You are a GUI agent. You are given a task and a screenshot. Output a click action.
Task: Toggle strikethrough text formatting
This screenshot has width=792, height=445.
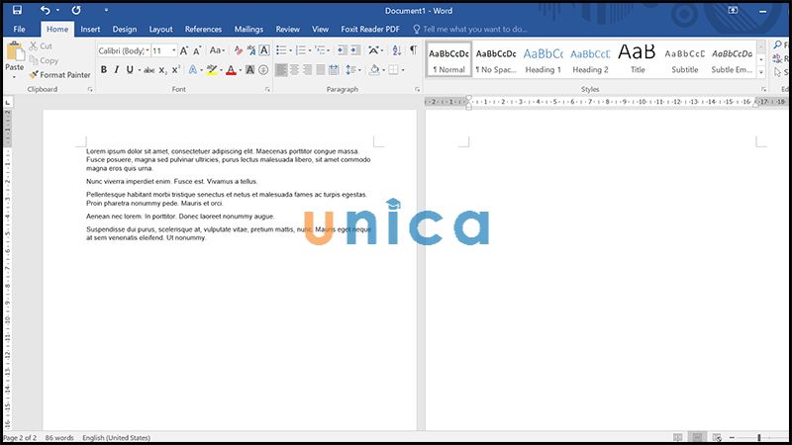149,70
